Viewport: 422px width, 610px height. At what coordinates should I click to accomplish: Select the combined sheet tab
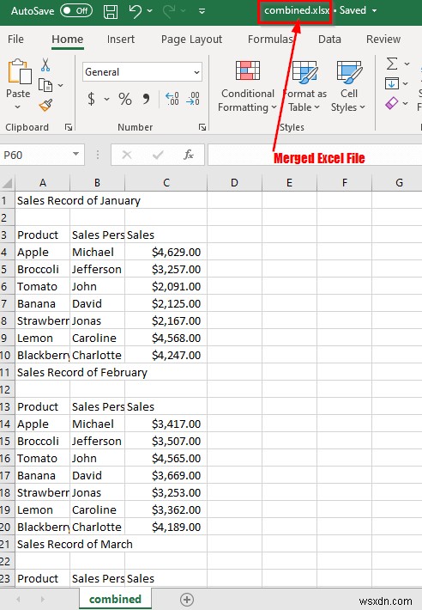(115, 599)
